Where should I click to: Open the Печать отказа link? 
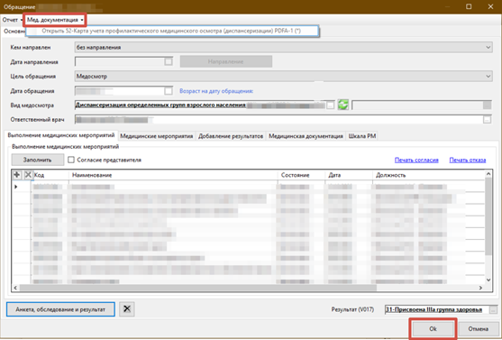pyautogui.click(x=468, y=160)
